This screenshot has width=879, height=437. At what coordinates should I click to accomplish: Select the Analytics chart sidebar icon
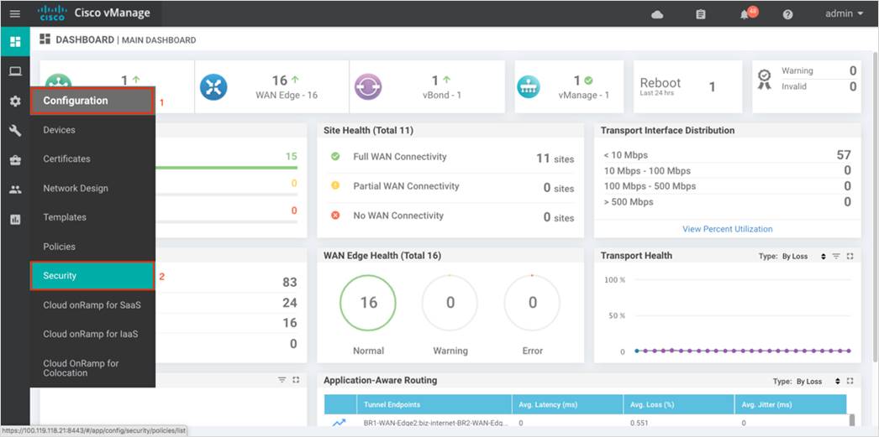pyautogui.click(x=15, y=220)
